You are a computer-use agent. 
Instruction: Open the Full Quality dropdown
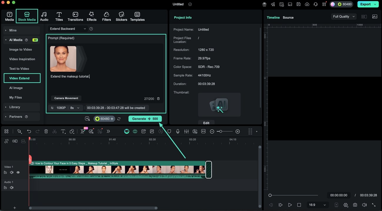click(x=343, y=16)
